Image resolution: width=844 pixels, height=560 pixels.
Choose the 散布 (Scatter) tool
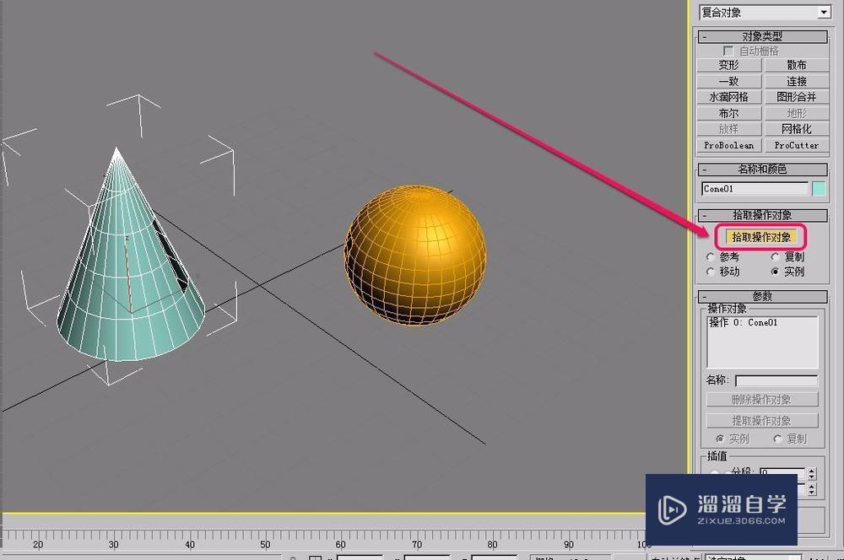(x=795, y=64)
